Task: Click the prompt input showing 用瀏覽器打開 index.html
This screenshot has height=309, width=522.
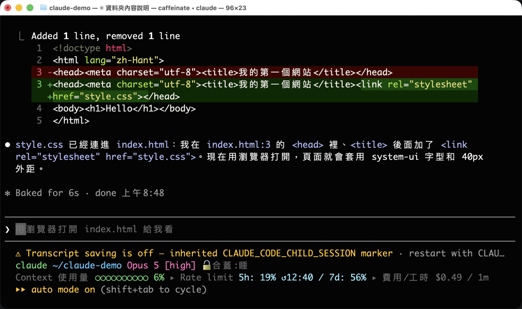Action: click(260, 229)
